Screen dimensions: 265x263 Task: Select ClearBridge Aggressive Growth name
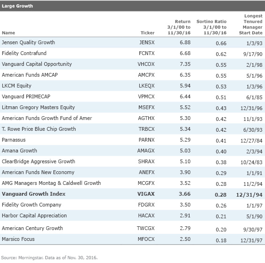[x=38, y=161]
